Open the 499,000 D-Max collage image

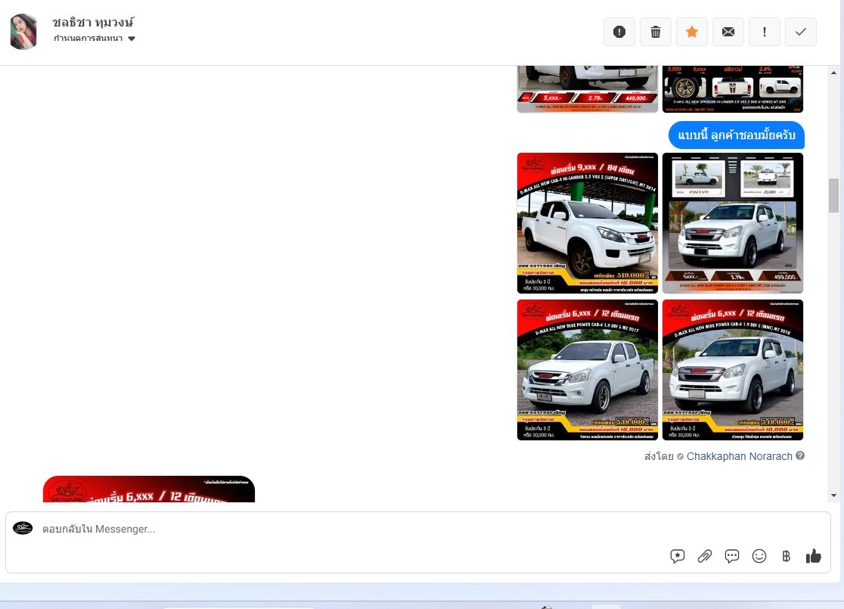point(733,223)
